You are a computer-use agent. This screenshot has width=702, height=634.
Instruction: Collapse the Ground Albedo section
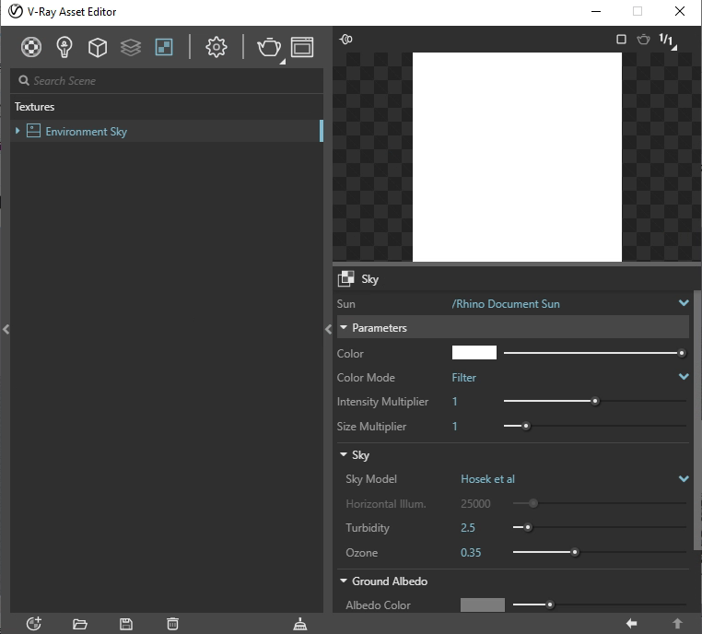(344, 581)
